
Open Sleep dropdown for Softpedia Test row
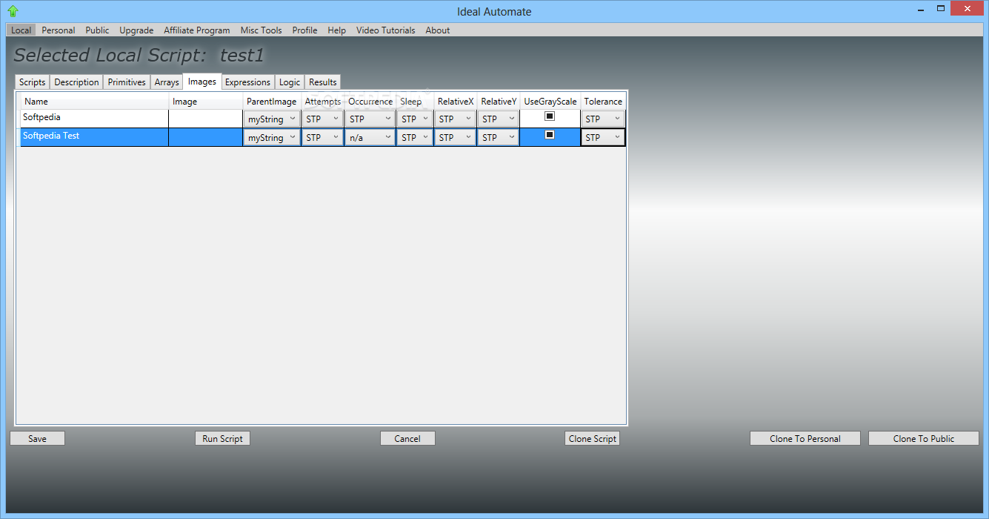[x=415, y=137]
